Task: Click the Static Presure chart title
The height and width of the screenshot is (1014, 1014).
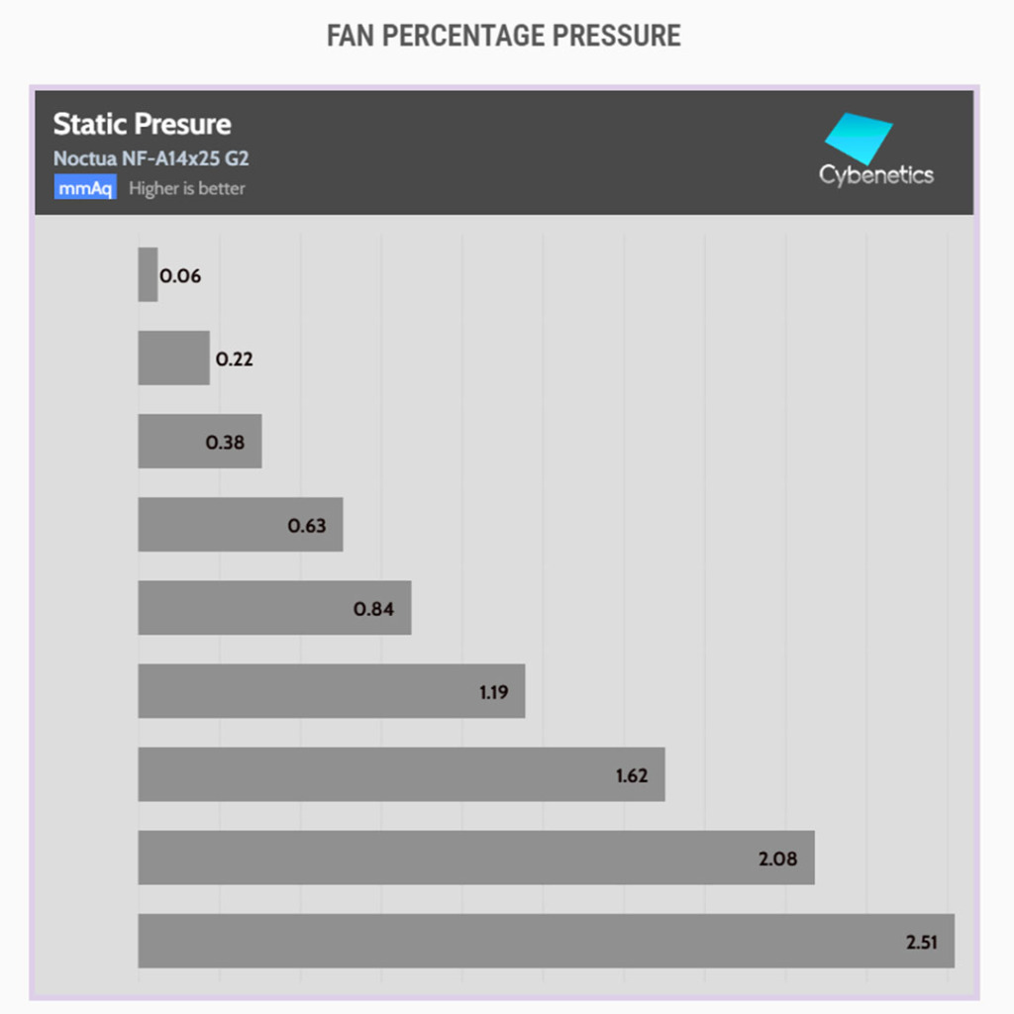Action: pos(142,125)
